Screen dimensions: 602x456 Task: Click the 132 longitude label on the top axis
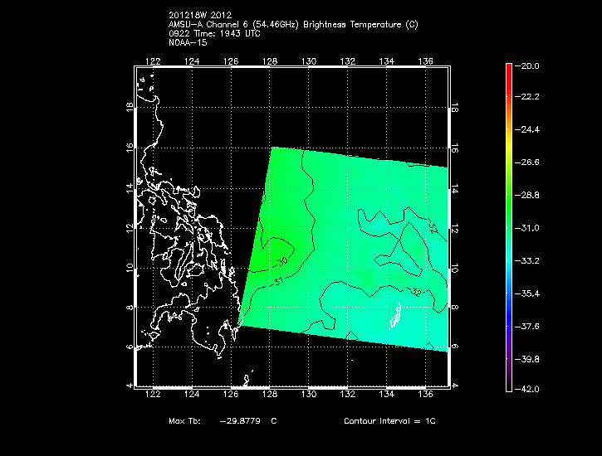tap(348, 61)
